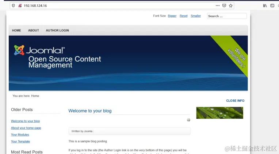Click the 'Older Posts' heading
The width and height of the screenshot is (279, 154).
pos(22,110)
